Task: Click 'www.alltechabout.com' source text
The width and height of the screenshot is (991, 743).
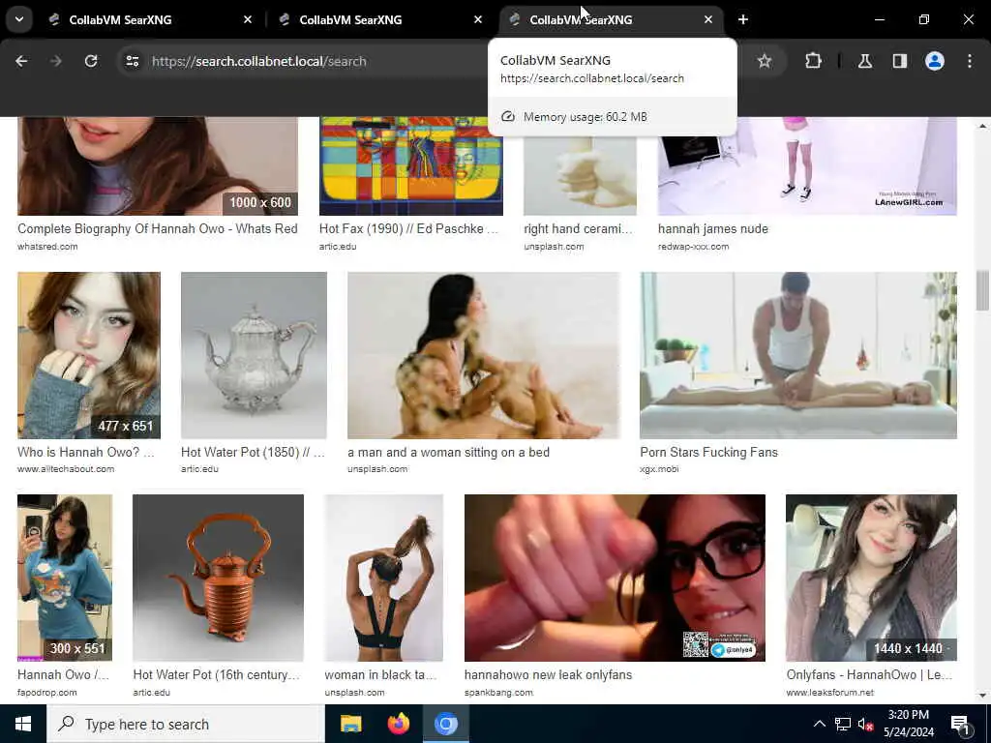Action: [66, 469]
